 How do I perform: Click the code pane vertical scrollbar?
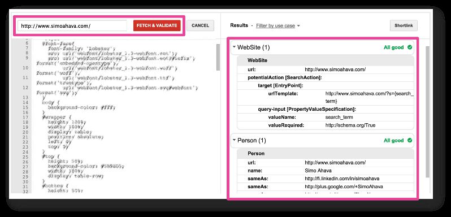point(218,58)
